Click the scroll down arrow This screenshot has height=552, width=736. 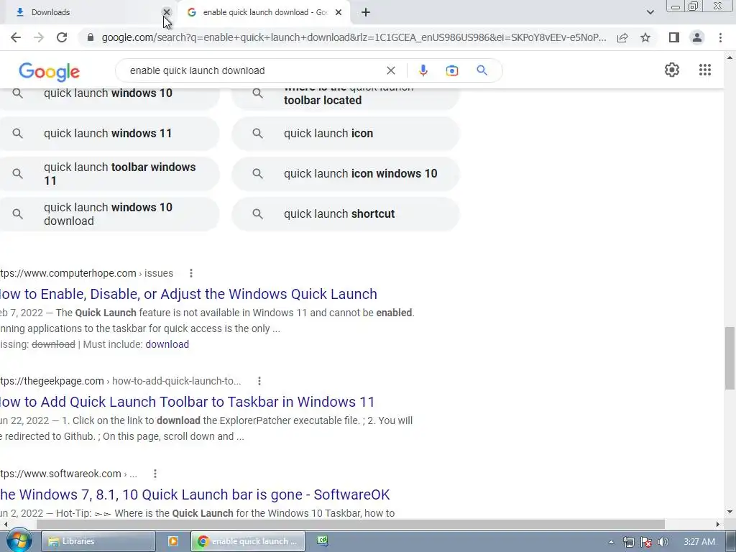730,512
